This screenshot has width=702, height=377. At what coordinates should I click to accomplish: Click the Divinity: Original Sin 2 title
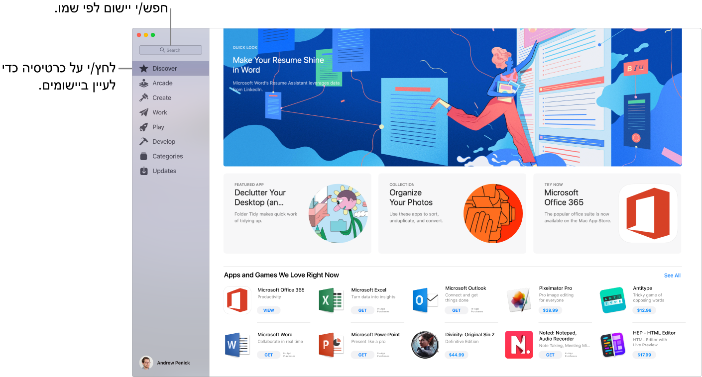pyautogui.click(x=469, y=335)
